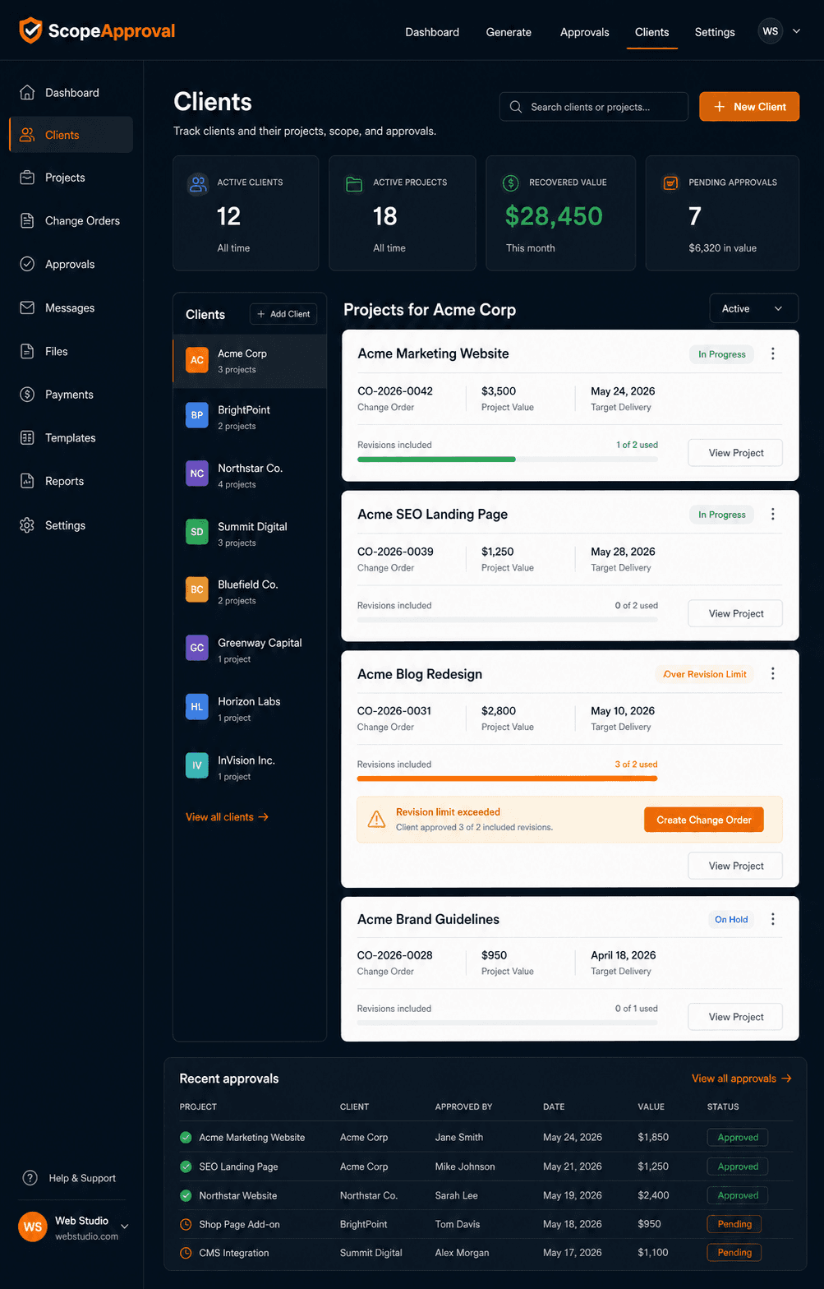Select the Clients people icon in sidebar

[27, 135]
